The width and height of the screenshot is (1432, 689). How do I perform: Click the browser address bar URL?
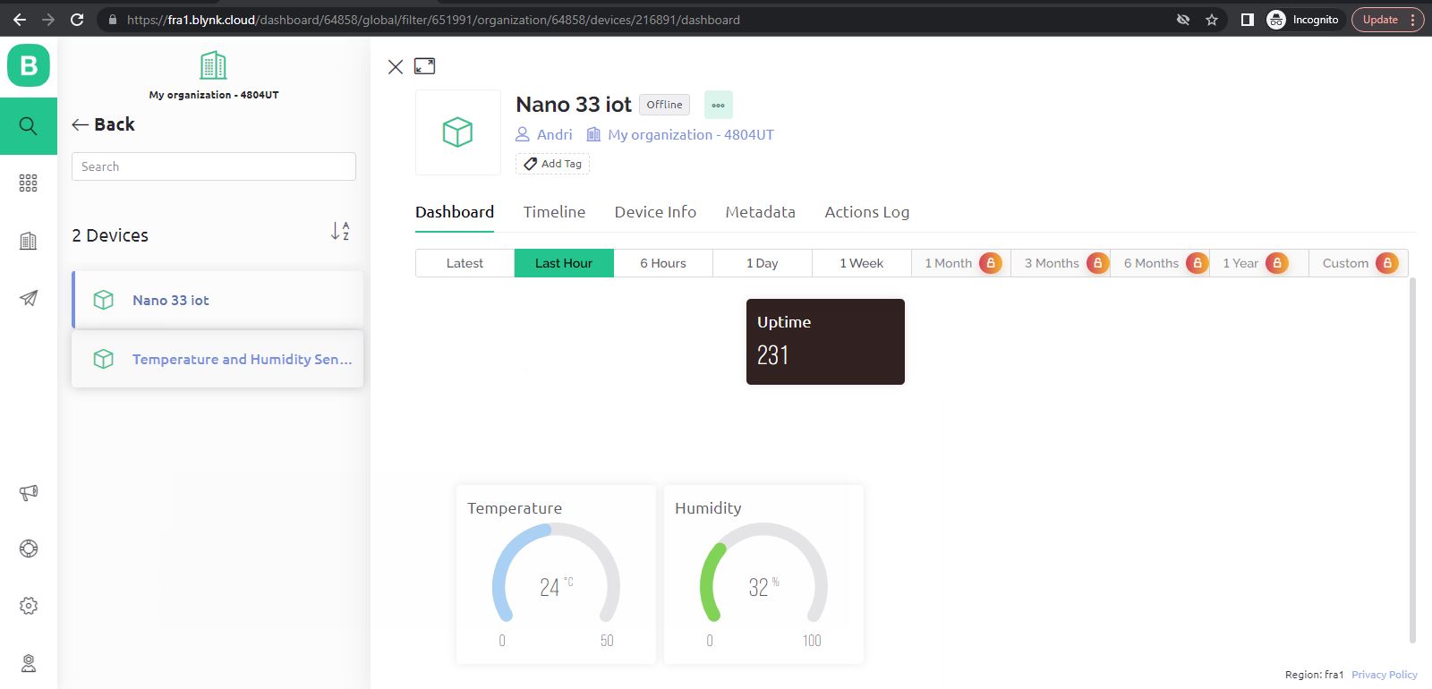(x=433, y=20)
